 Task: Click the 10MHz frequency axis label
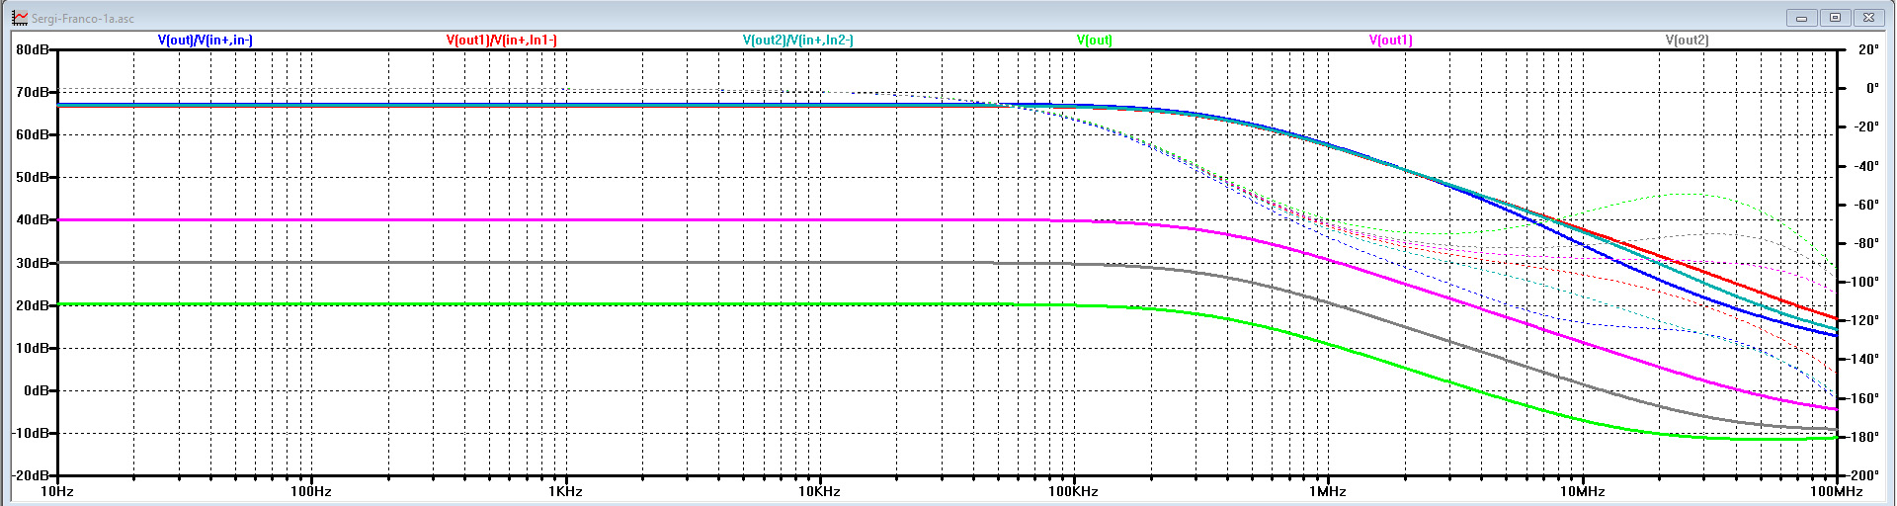point(1582,491)
